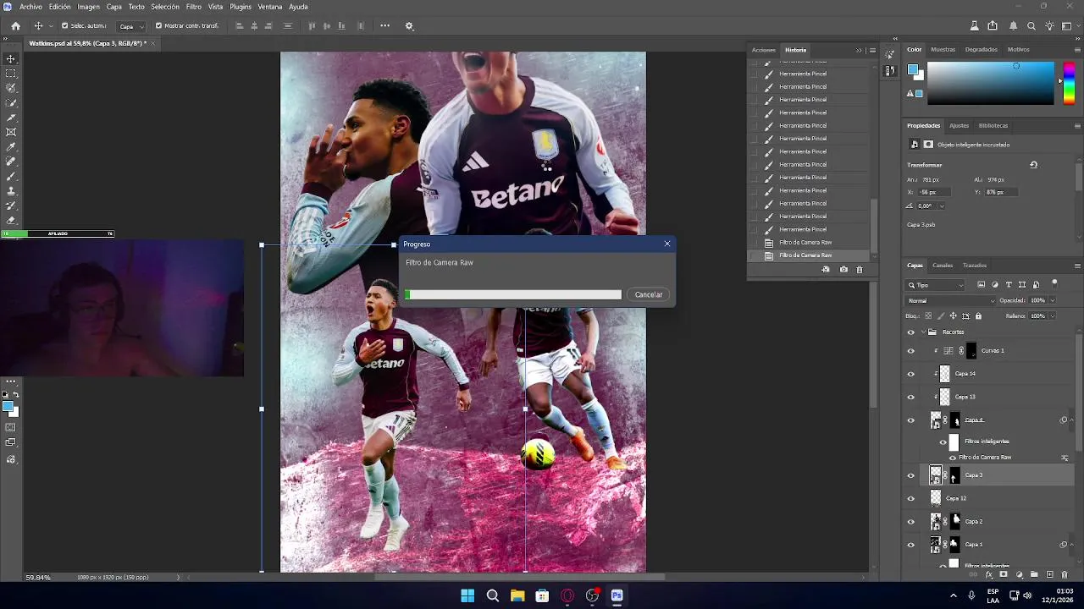
Task: Open the rotation angle dropdown in Propiedades
Action: coord(942,206)
